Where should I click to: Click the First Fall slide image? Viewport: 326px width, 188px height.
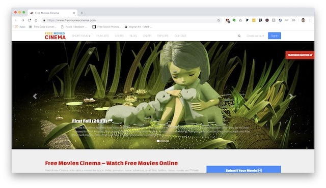(163, 95)
